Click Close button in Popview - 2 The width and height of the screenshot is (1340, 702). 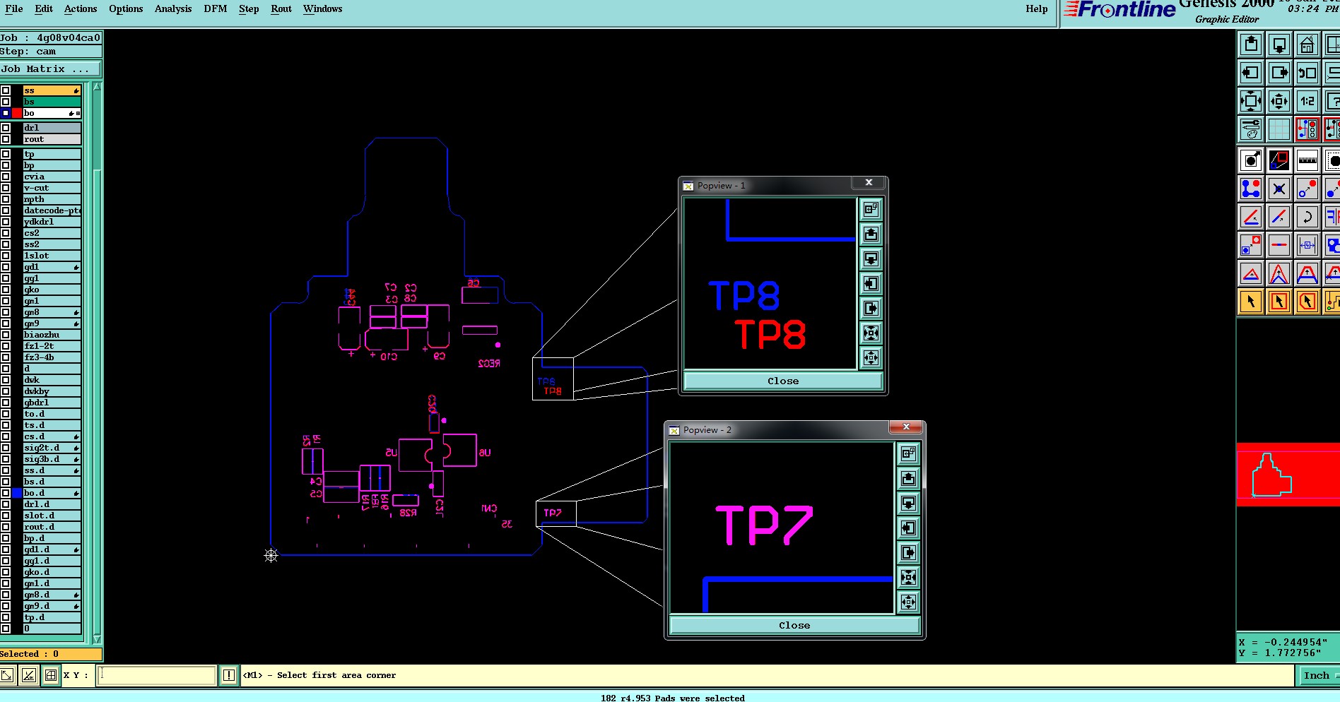coord(794,625)
